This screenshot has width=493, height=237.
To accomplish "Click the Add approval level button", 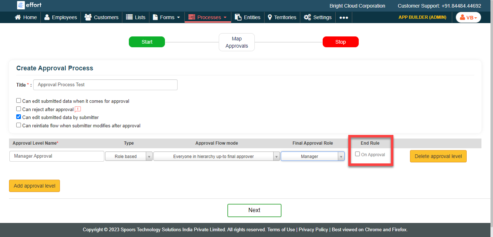I will [x=34, y=186].
